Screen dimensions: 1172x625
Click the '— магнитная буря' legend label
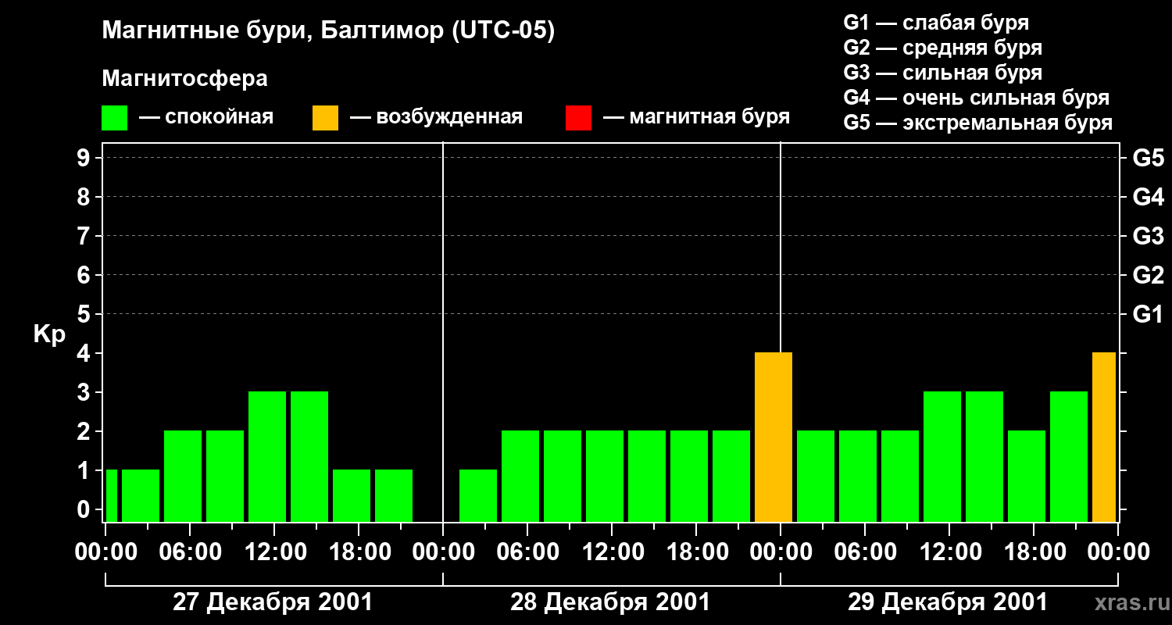coord(696,117)
